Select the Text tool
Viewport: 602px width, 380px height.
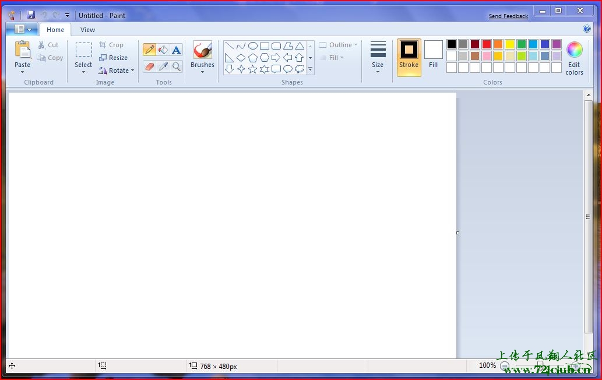(177, 50)
